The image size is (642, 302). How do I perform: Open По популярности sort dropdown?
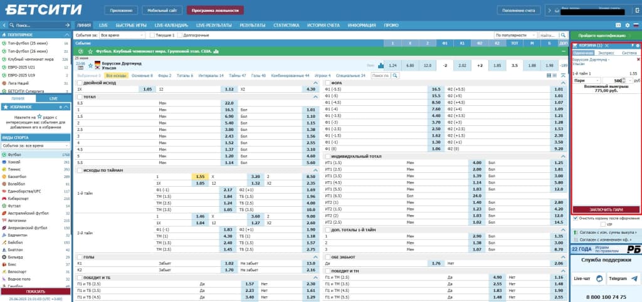[515, 36]
